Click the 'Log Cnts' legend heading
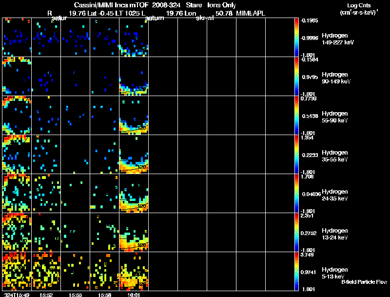390x297 pixels. point(359,5)
